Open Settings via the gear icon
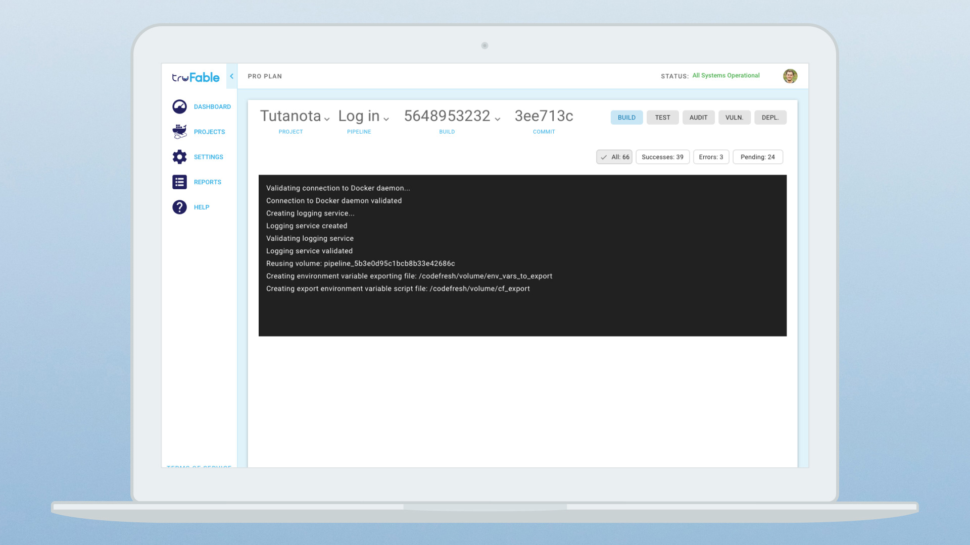970x545 pixels. click(179, 157)
